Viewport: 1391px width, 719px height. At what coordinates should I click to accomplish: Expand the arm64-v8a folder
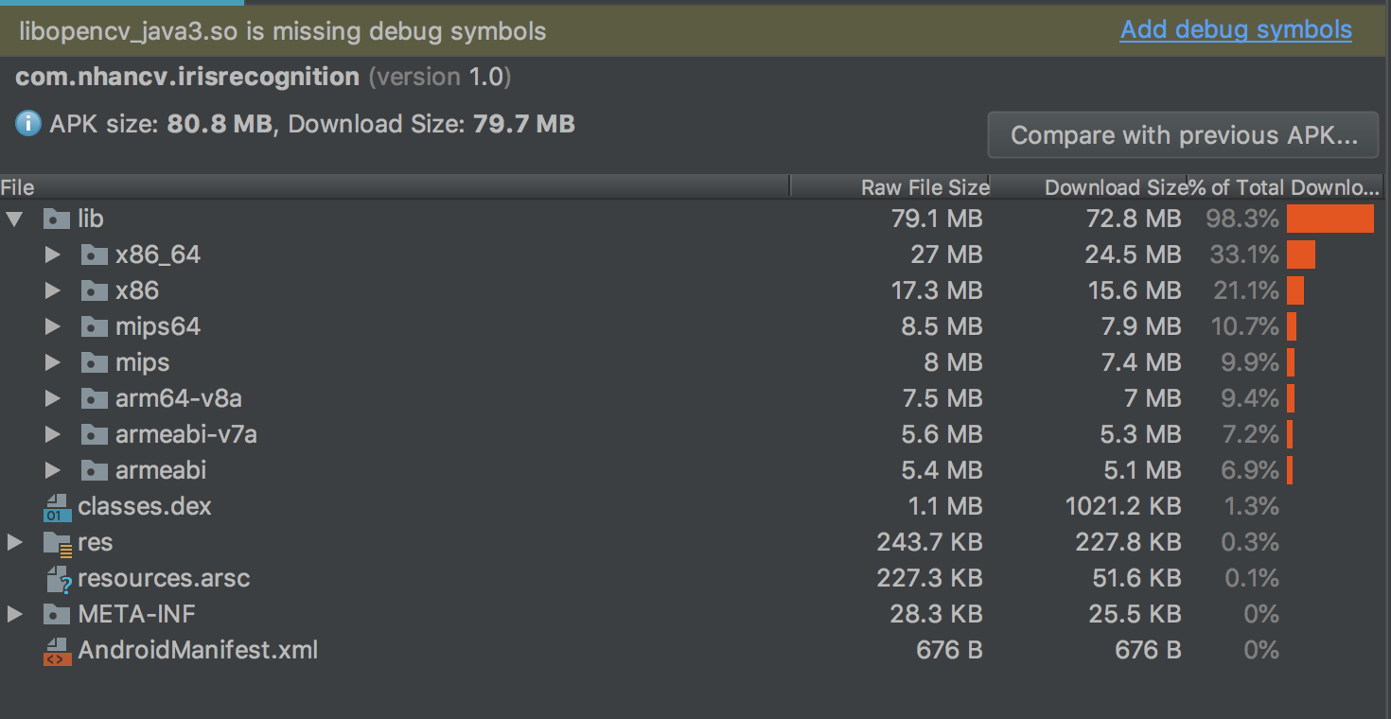[53, 399]
